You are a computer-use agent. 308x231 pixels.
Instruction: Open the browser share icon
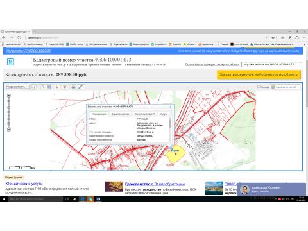tap(297, 37)
